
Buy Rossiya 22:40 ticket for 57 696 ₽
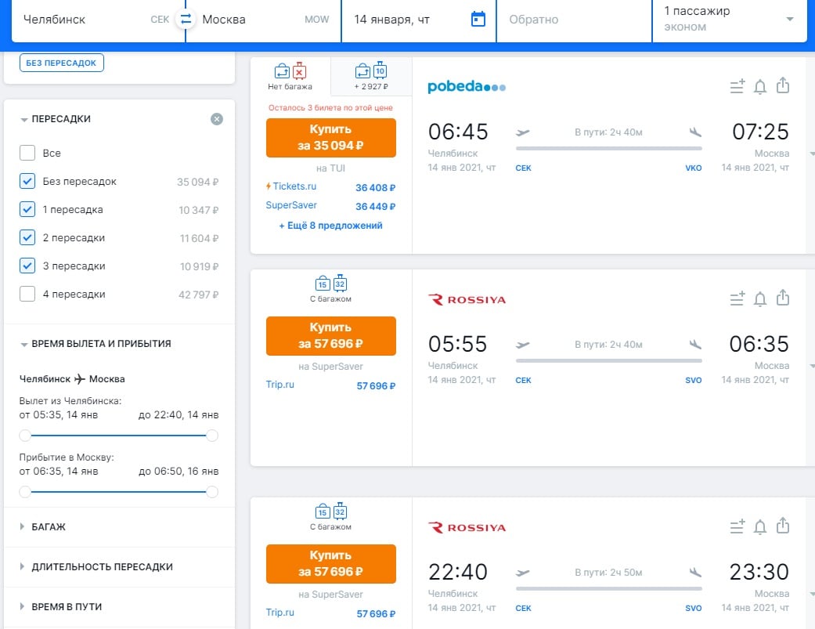coord(330,563)
